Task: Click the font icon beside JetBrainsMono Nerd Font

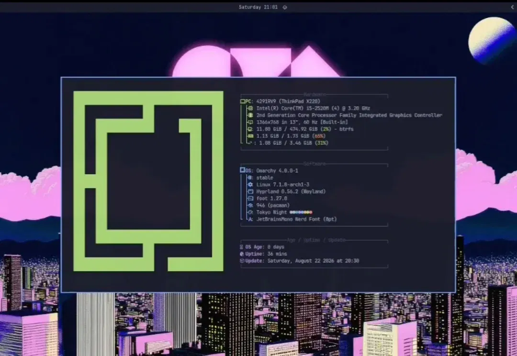Action: pyautogui.click(x=250, y=219)
